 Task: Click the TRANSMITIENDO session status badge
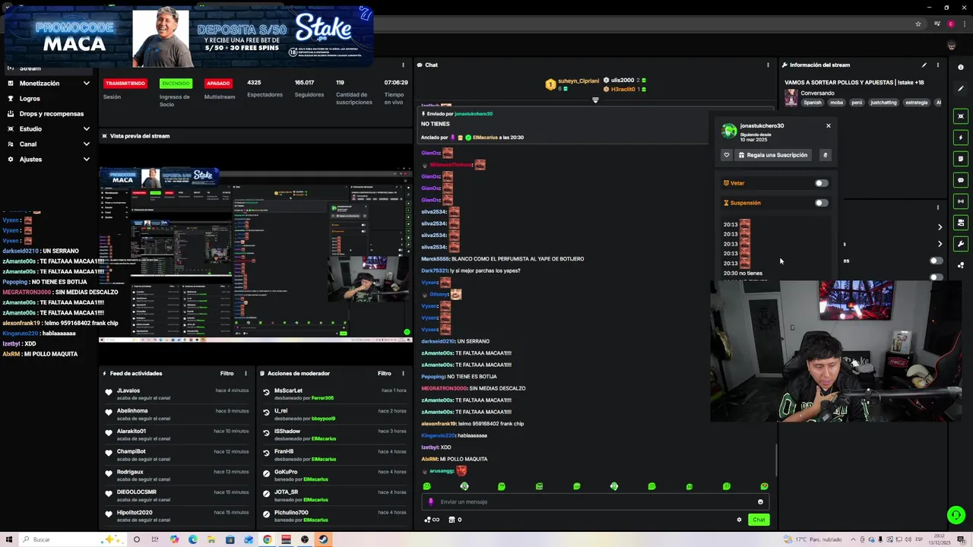click(125, 84)
